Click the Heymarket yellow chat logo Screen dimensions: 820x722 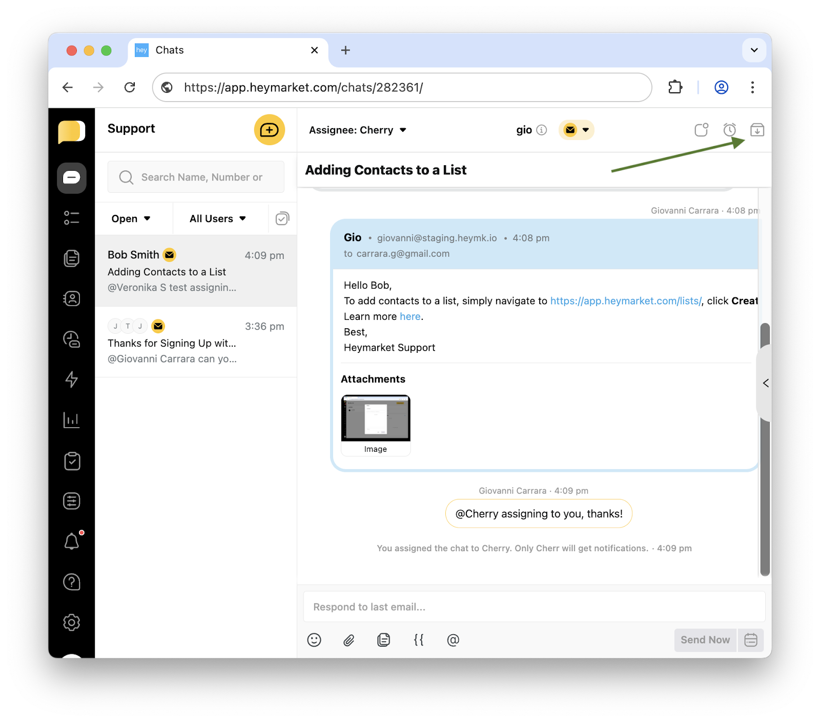point(71,132)
